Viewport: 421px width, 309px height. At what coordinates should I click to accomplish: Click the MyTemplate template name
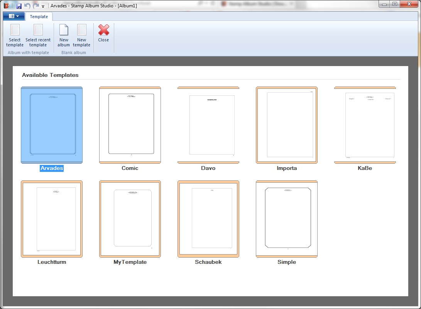click(x=130, y=262)
